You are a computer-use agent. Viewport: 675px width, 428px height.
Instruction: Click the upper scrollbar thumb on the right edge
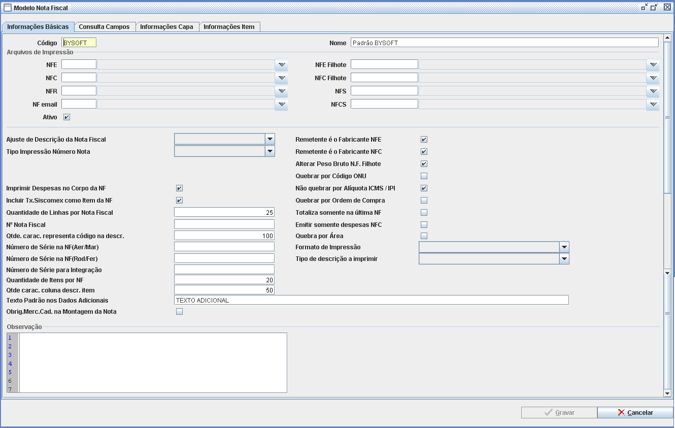[x=667, y=117]
